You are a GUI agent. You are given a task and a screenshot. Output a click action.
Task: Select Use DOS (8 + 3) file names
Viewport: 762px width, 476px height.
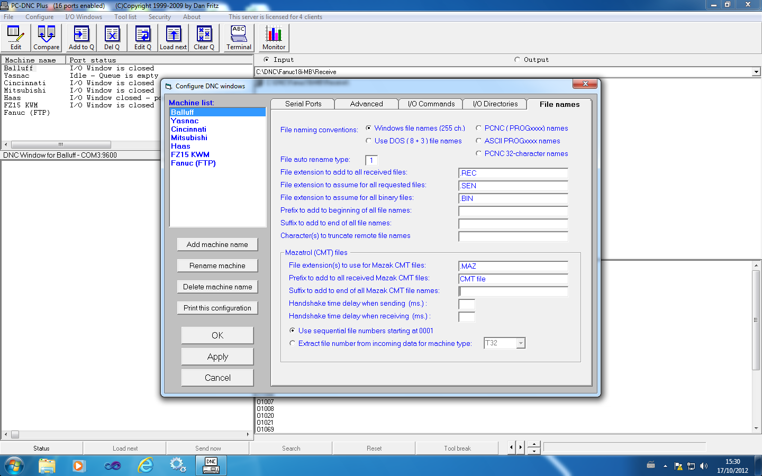(x=368, y=141)
